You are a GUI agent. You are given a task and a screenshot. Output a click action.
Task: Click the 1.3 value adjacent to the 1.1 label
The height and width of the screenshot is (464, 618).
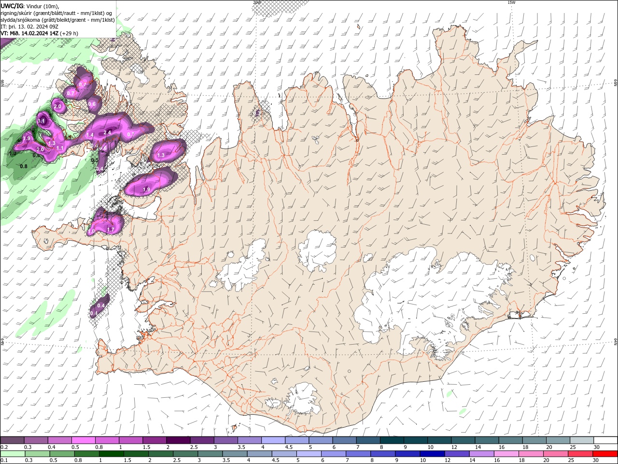51,143
